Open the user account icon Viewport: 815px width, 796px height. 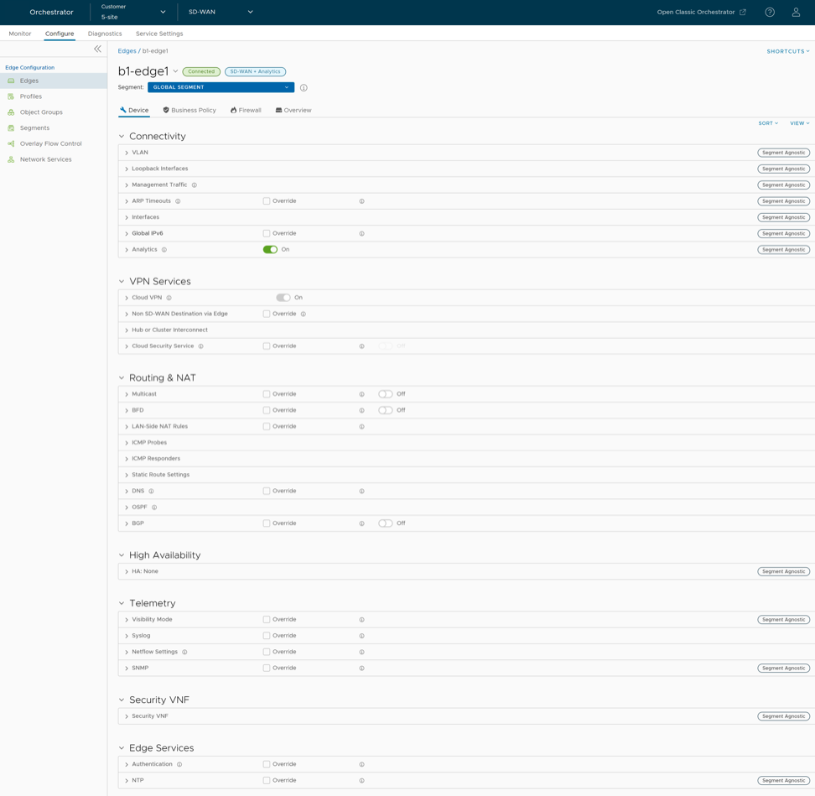point(796,12)
